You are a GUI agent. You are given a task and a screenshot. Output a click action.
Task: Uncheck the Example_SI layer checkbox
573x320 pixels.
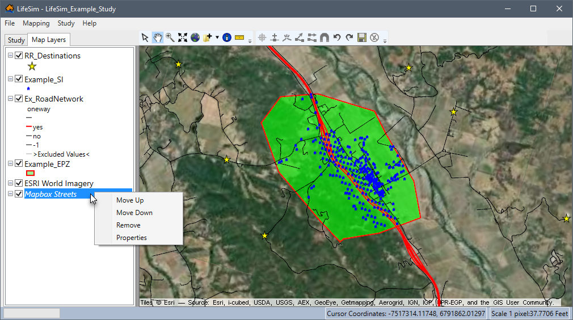[19, 79]
